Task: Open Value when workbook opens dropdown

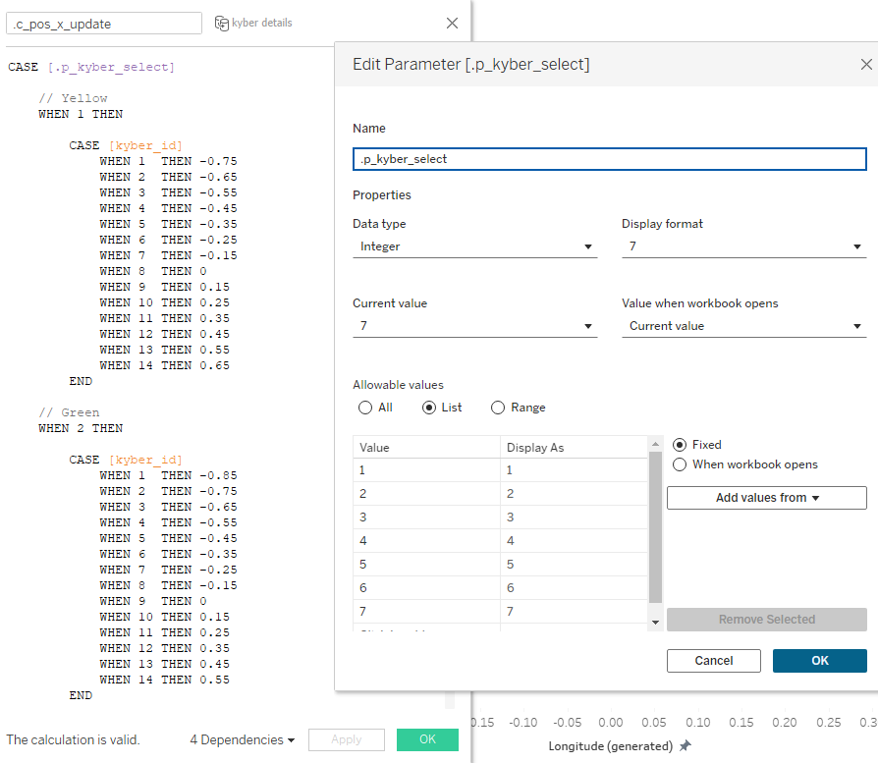Action: [743, 326]
